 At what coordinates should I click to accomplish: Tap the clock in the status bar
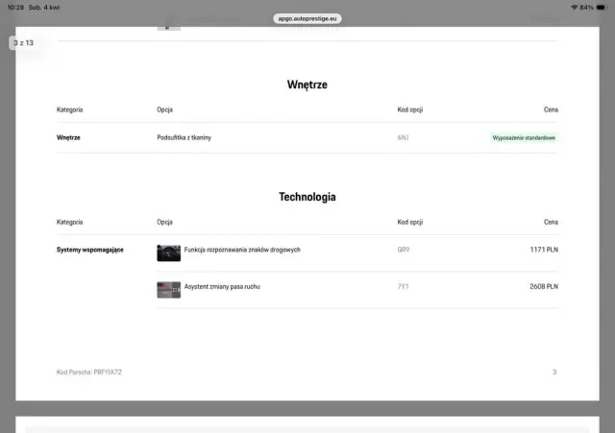[14, 7]
